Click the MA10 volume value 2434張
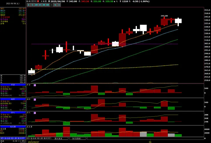The height and width of the screenshot is (143, 211). [x=22, y=133]
